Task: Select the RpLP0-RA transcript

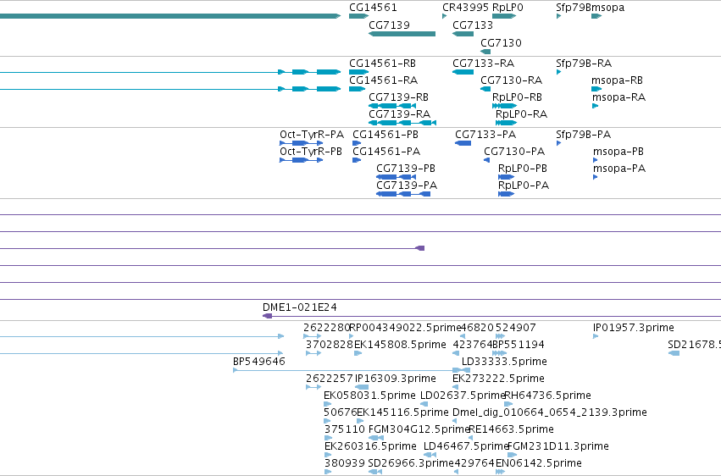Action: click(507, 123)
